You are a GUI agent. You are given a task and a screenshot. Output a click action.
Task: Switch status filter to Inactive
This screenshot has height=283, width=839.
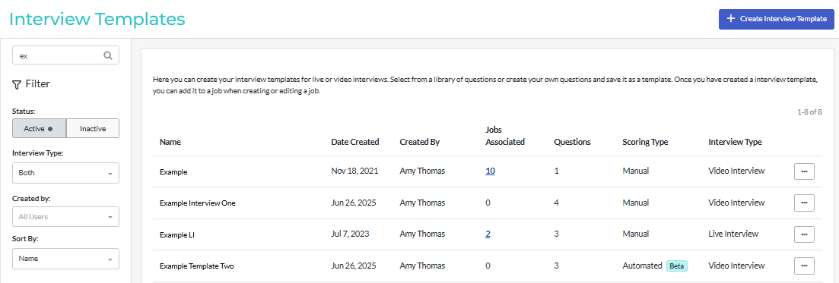93,128
